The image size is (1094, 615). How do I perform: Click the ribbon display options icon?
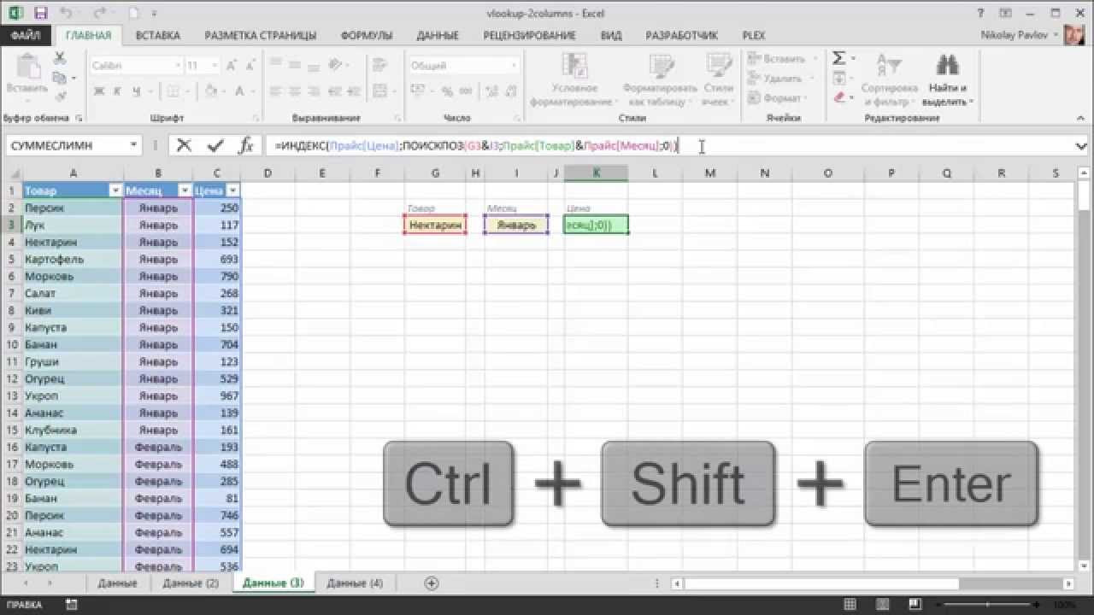[1007, 13]
